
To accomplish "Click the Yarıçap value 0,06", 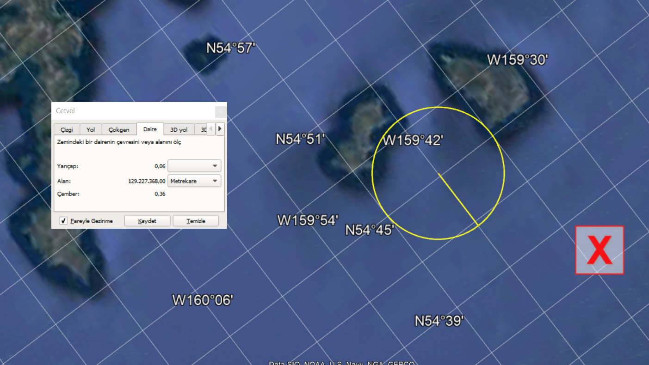I will (160, 166).
